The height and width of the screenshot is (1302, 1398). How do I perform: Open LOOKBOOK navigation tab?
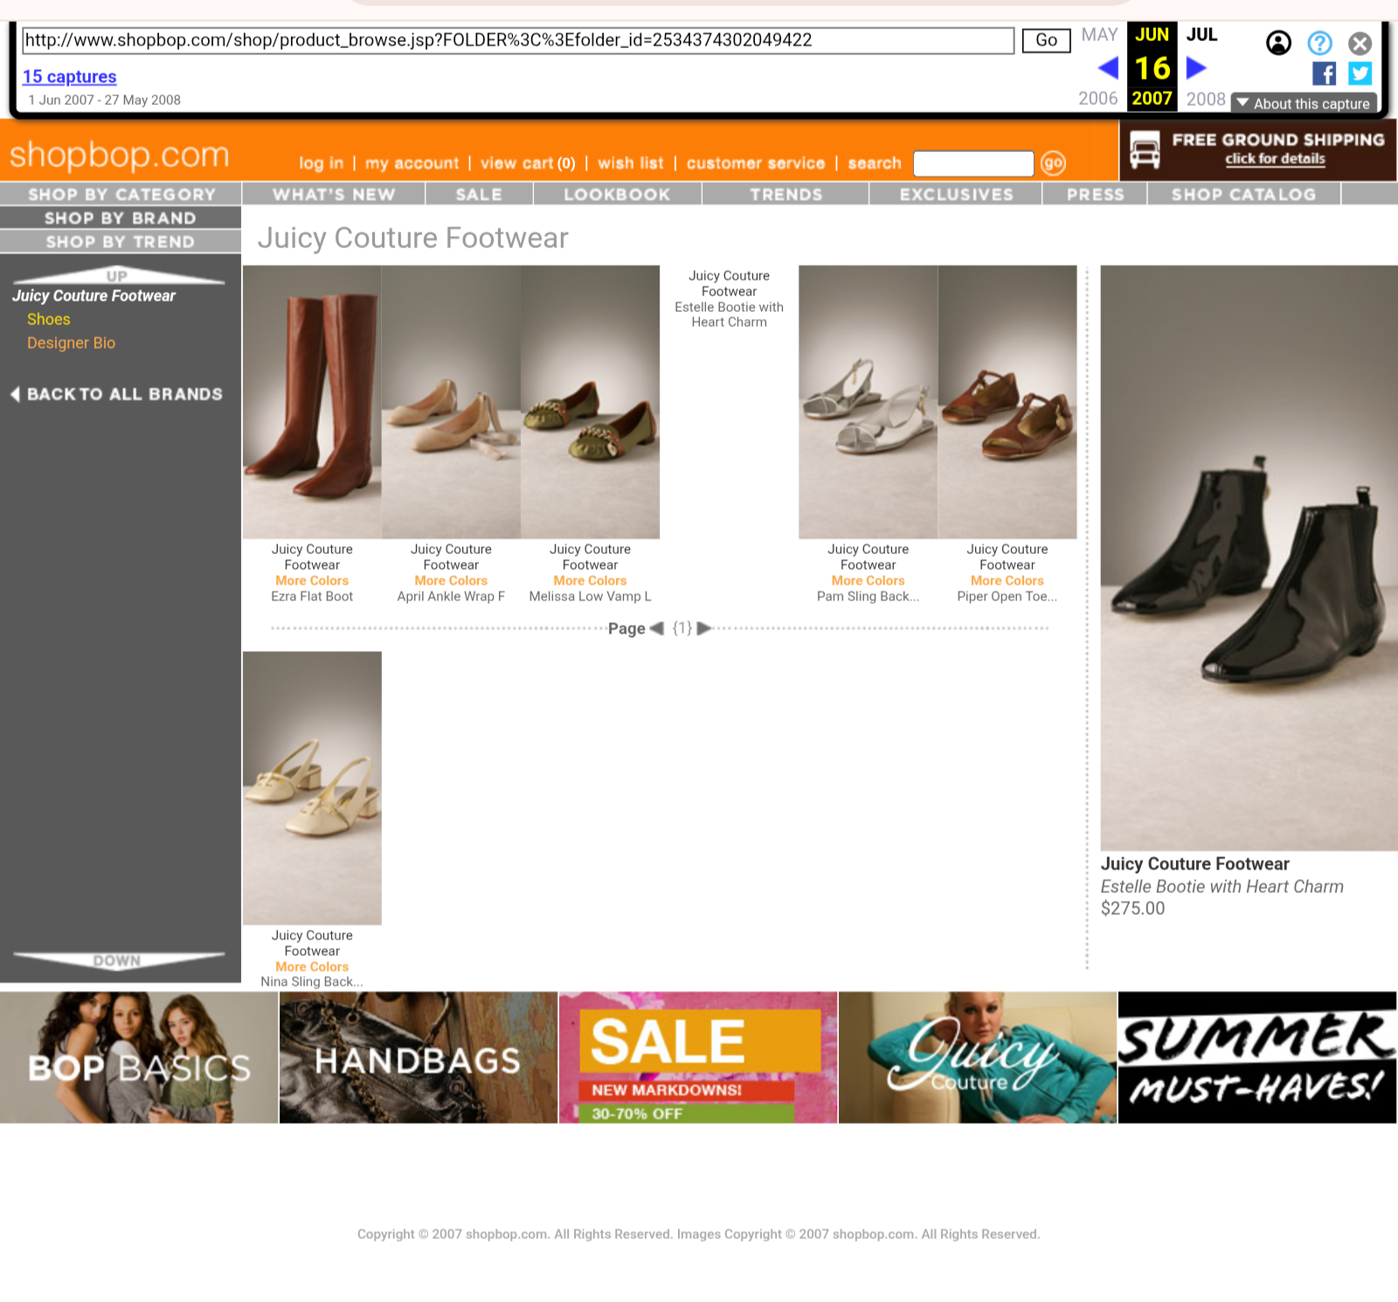(617, 194)
